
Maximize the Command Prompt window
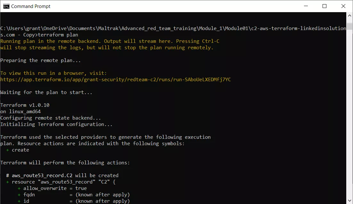point(324,6)
